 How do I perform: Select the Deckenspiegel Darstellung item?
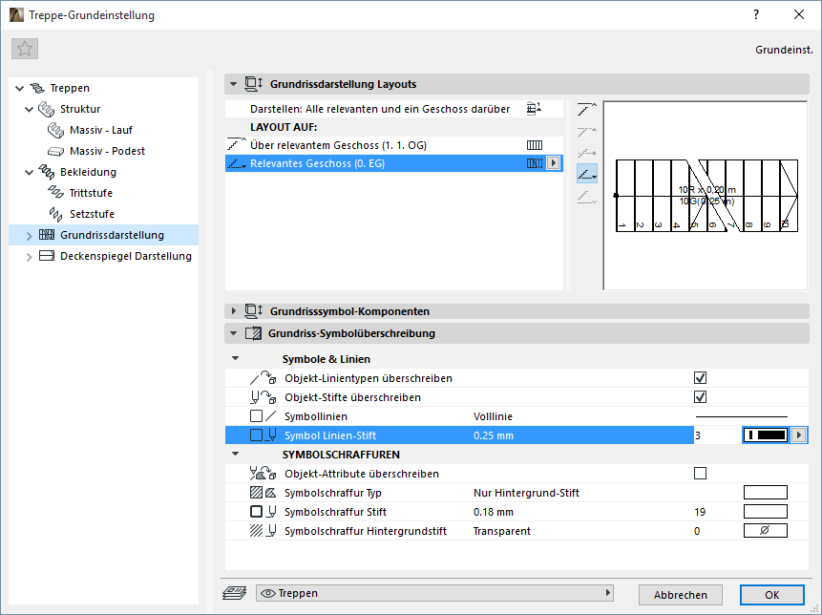pyautogui.click(x=126, y=256)
